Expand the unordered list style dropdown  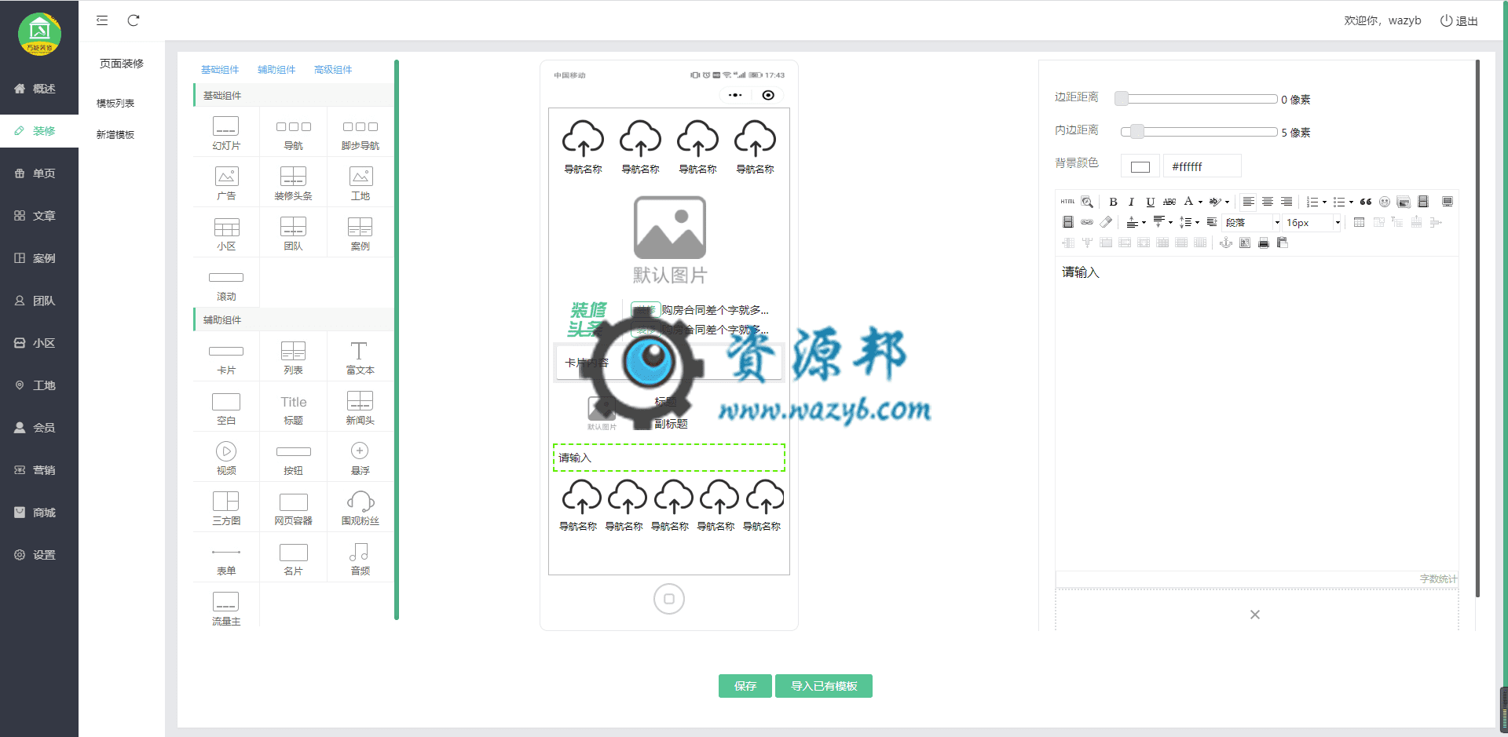1351,202
